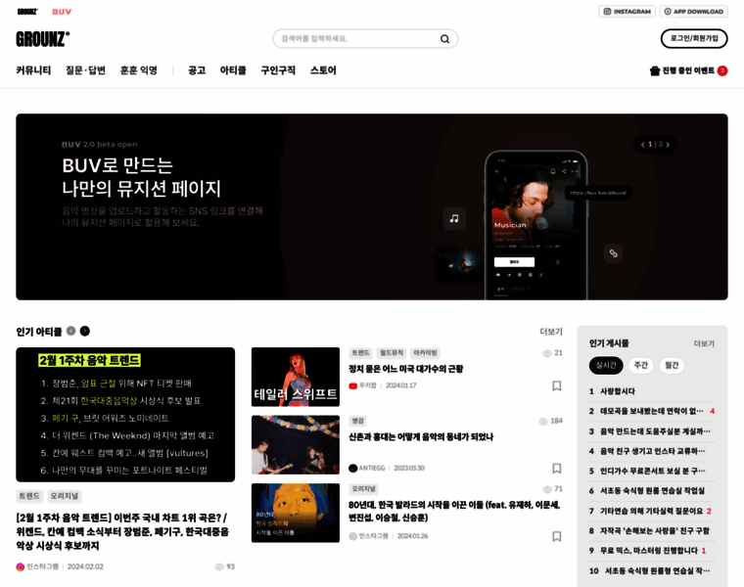Select the 주간 tab
This screenshot has height=587, width=744.
pos(641,365)
